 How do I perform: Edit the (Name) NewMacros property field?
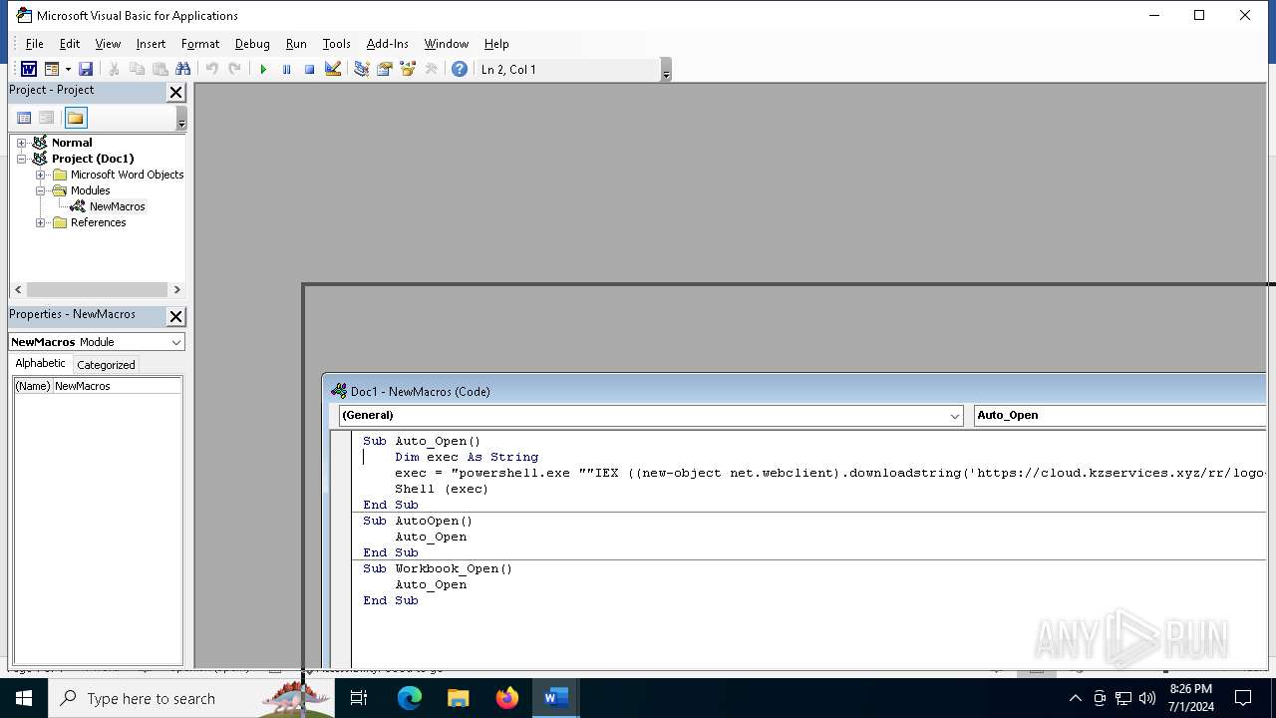pos(117,386)
